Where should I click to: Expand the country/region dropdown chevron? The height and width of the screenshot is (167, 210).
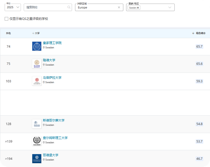[170, 7]
